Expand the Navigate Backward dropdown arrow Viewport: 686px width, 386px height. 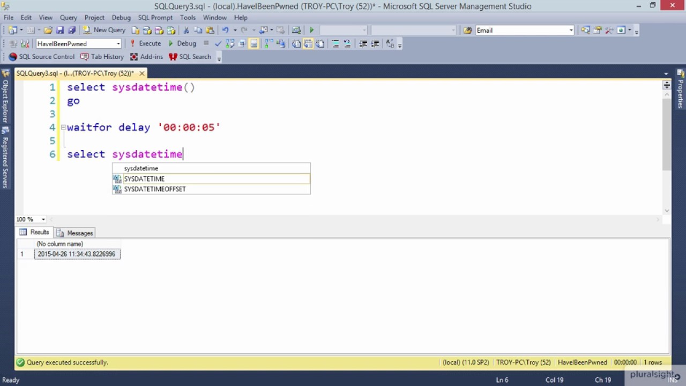[x=271, y=31]
